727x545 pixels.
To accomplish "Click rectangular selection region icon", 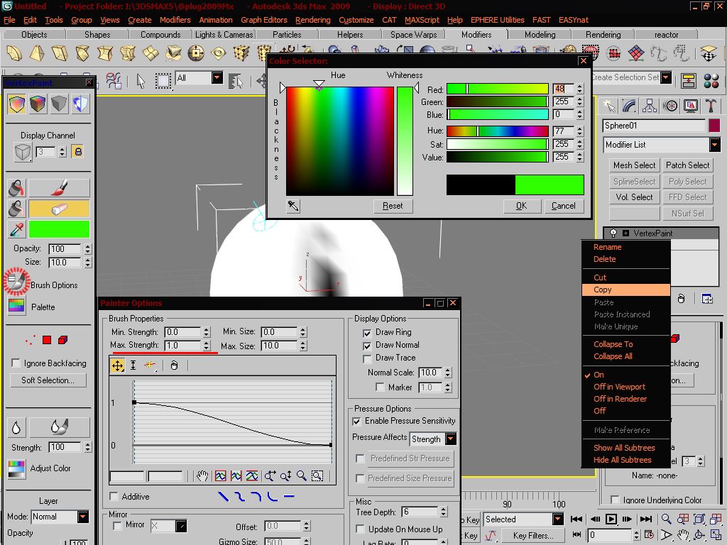I will coord(163,81).
